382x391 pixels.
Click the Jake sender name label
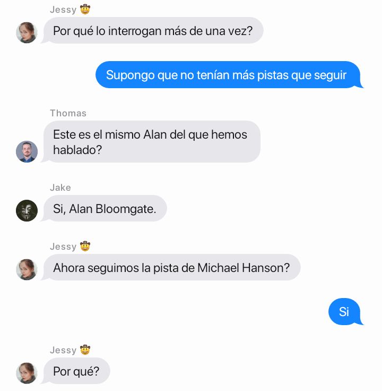[x=60, y=188]
